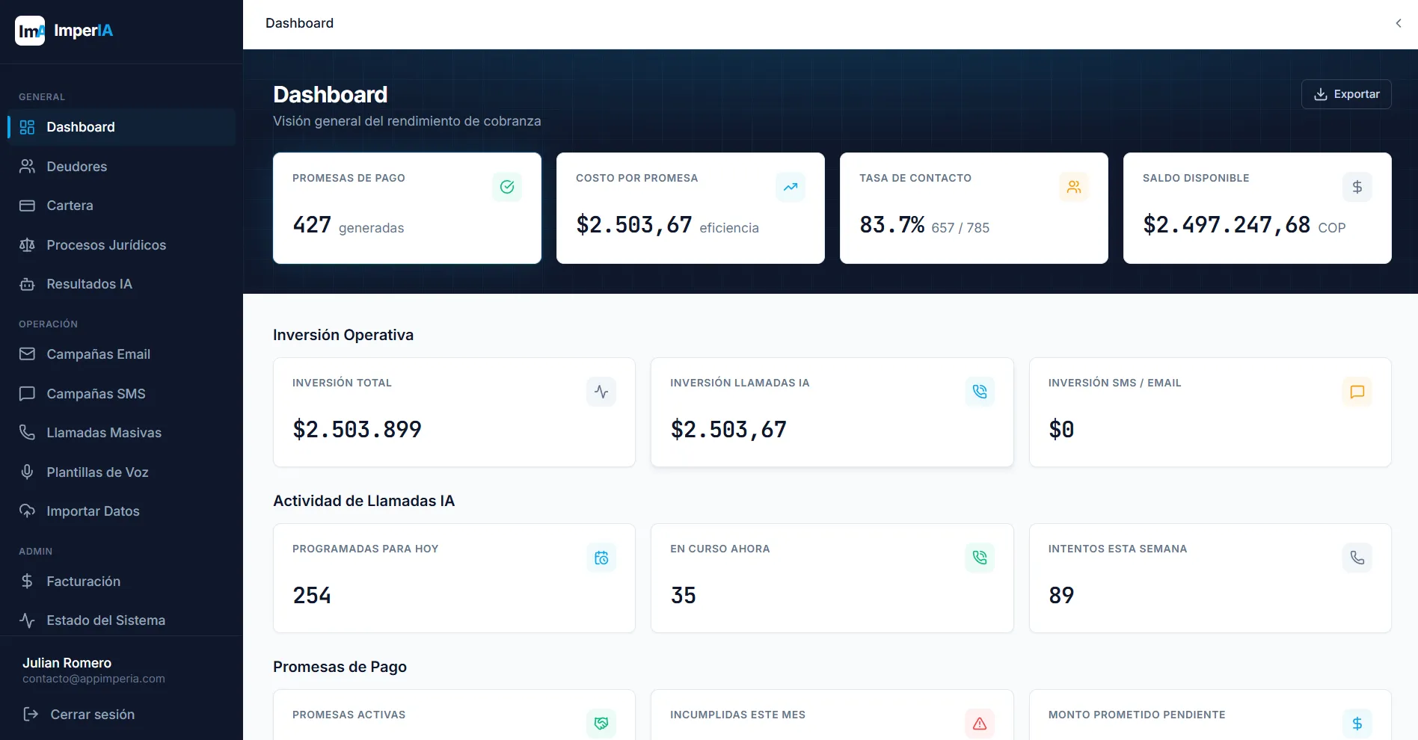Open Llamadas Masivas section
Image resolution: width=1418 pixels, height=740 pixels.
121,433
